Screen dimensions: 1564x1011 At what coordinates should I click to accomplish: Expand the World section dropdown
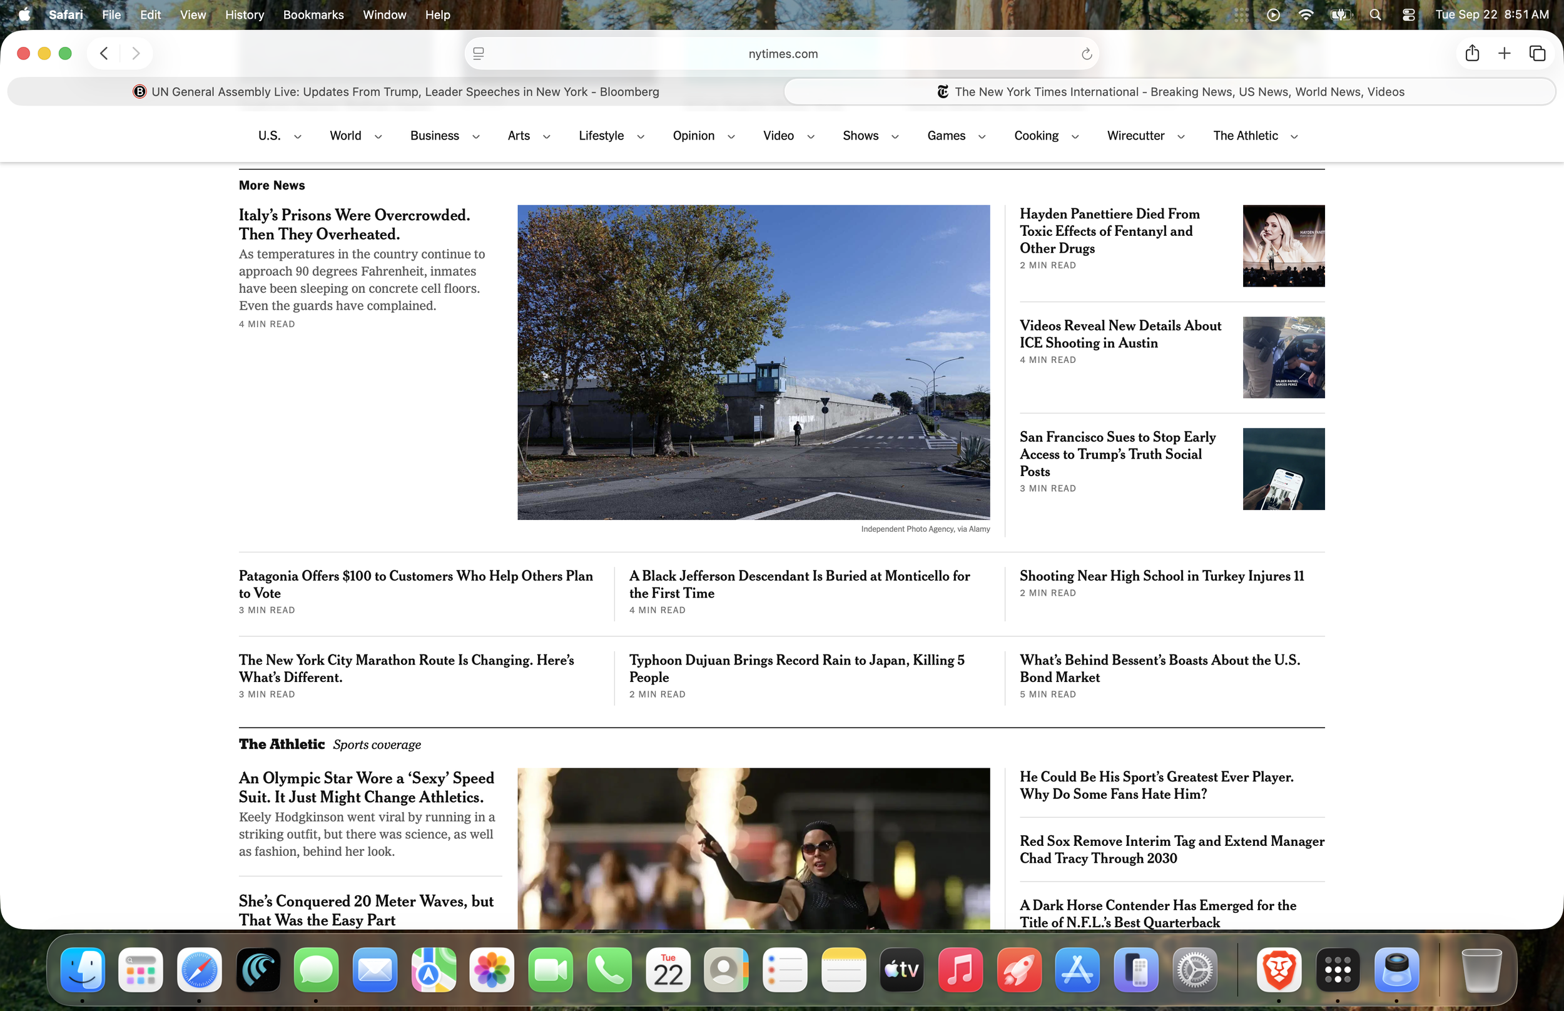(x=378, y=136)
